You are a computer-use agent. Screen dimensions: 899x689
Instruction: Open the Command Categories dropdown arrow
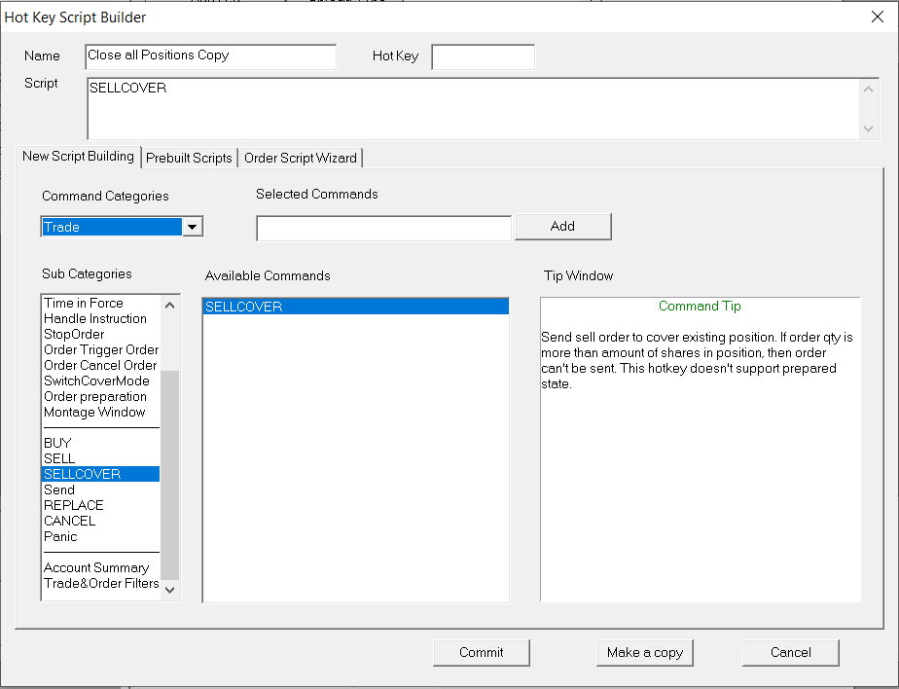tap(193, 227)
